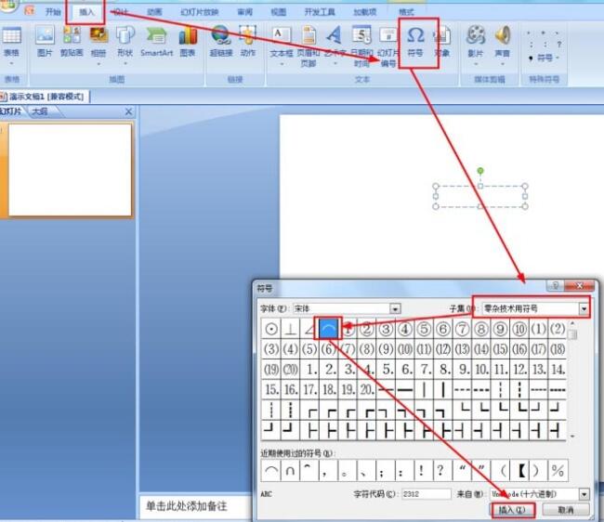Image resolution: width=604 pixels, height=522 pixels.
Task: Click 取消 to cancel symbol dialog
Action: point(565,510)
